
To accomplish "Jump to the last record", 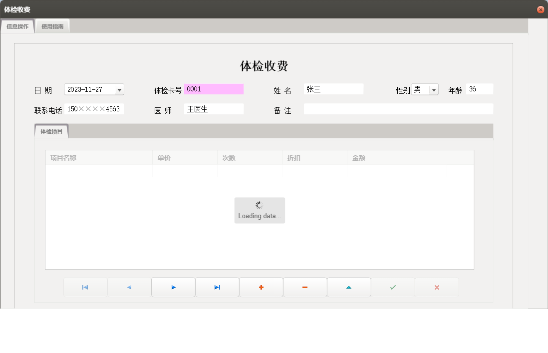I will coord(217,287).
